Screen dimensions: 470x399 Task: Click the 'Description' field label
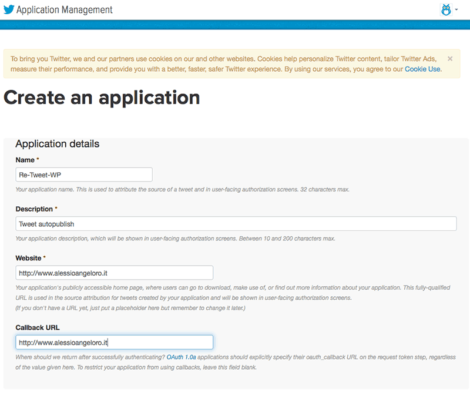pyautogui.click(x=34, y=209)
